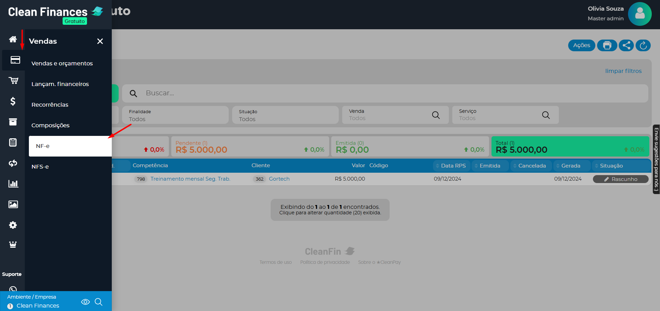Click the bar chart reports icon

[x=13, y=184]
